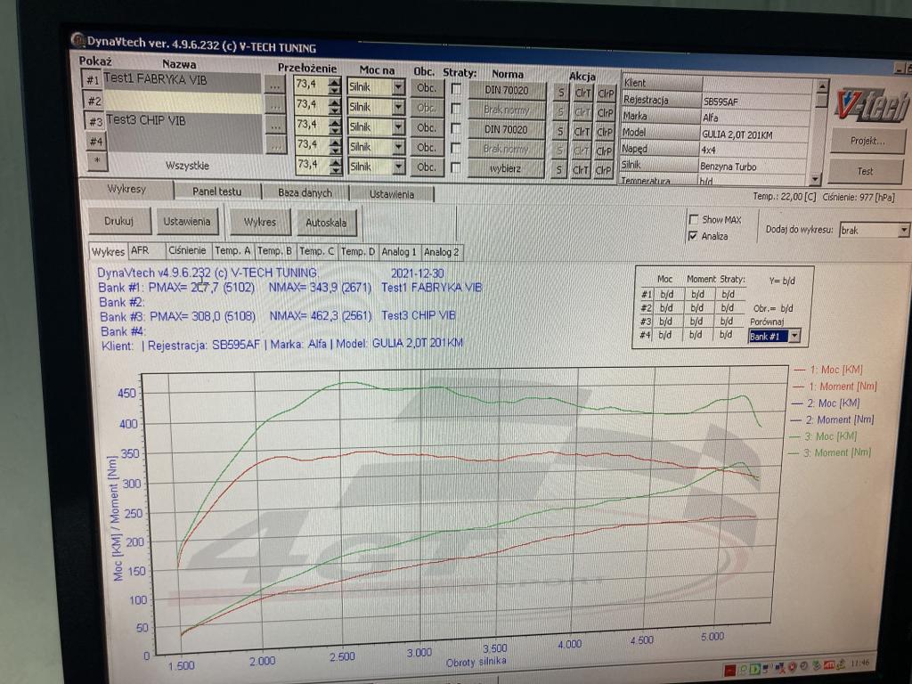Click the Drukuj button
This screenshot has width=912, height=684.
(x=119, y=221)
